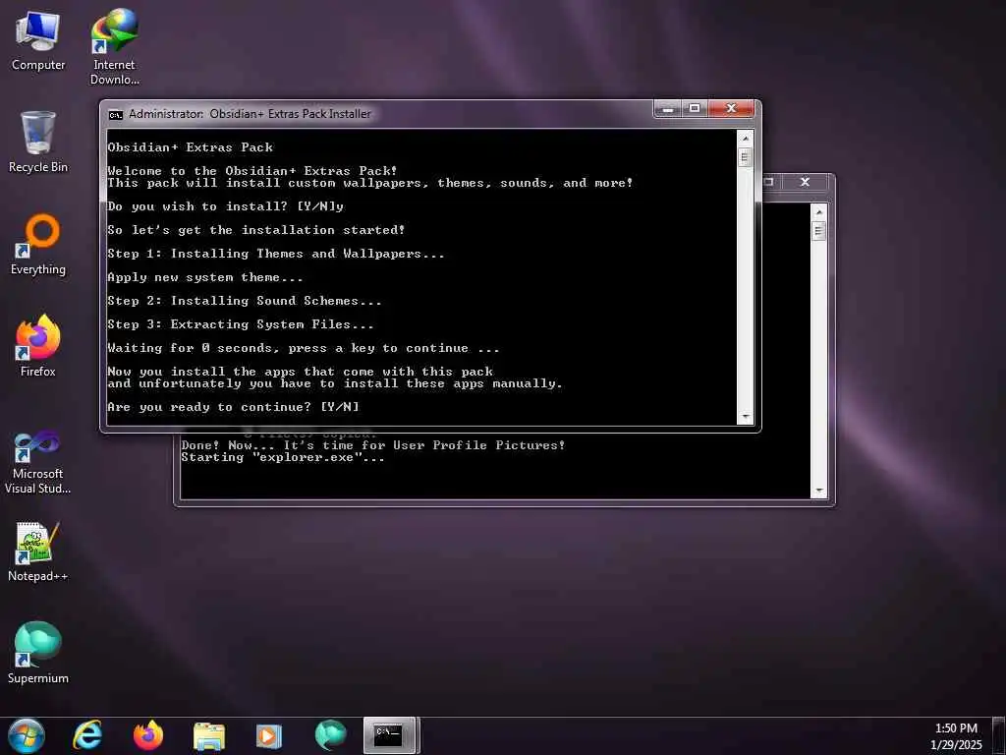1006x755 pixels.
Task: Open Windows Explorer from the taskbar
Action: coord(209,735)
